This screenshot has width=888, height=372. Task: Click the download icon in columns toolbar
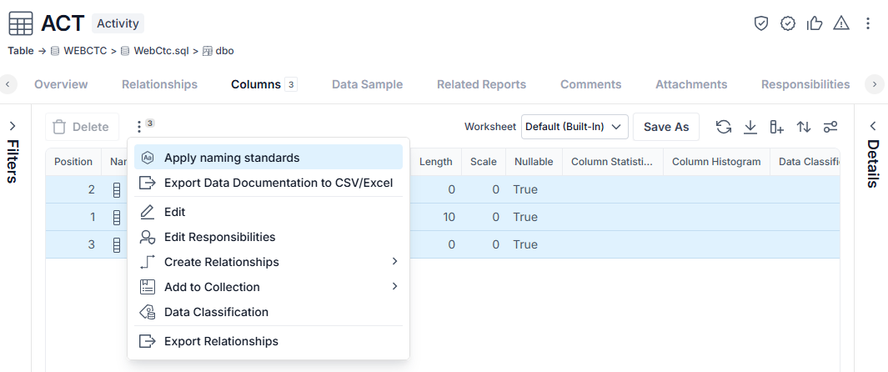[x=750, y=127]
